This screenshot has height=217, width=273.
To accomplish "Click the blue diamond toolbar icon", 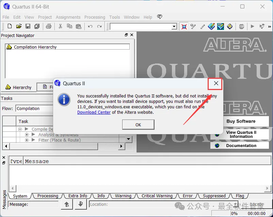I will (211, 26).
